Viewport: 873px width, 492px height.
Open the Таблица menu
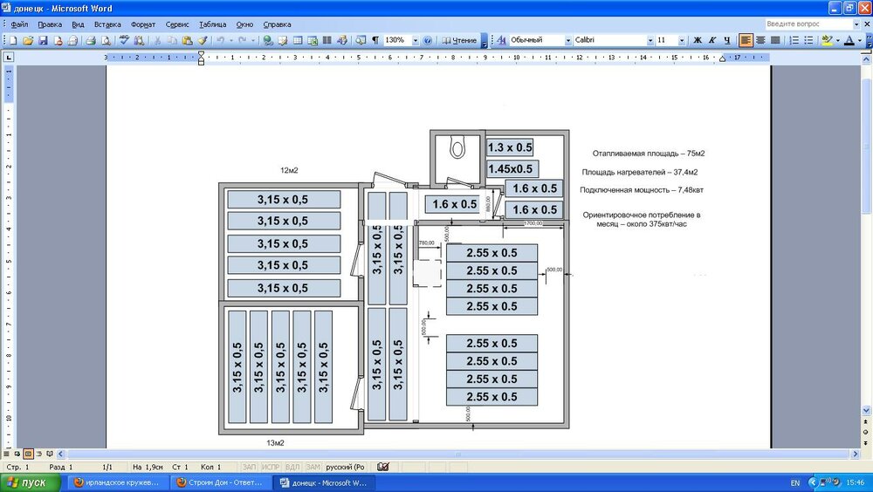point(212,24)
